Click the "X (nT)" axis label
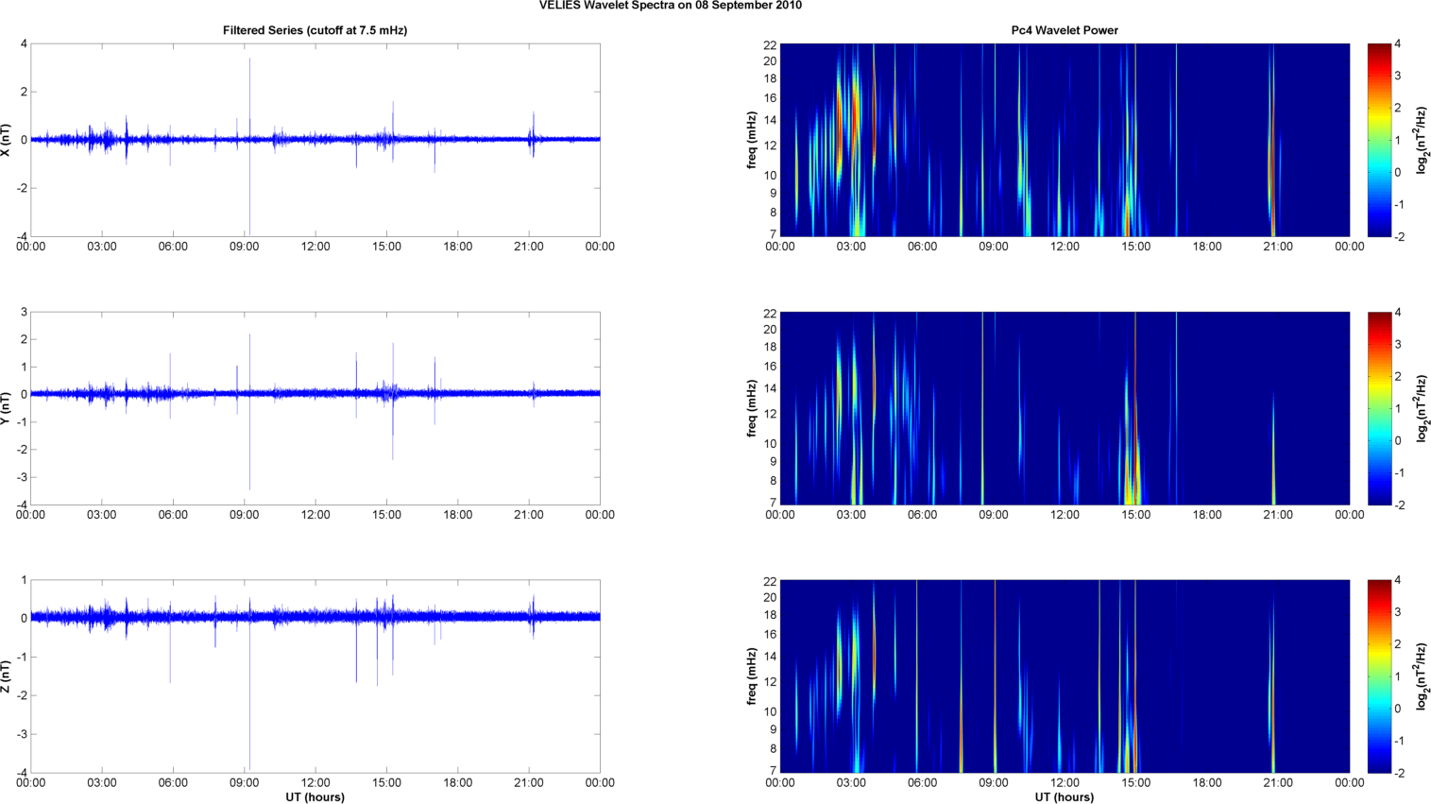 7,140
